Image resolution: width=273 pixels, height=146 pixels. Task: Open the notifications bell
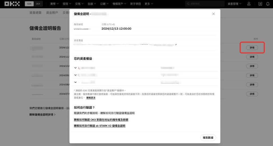[268, 4]
